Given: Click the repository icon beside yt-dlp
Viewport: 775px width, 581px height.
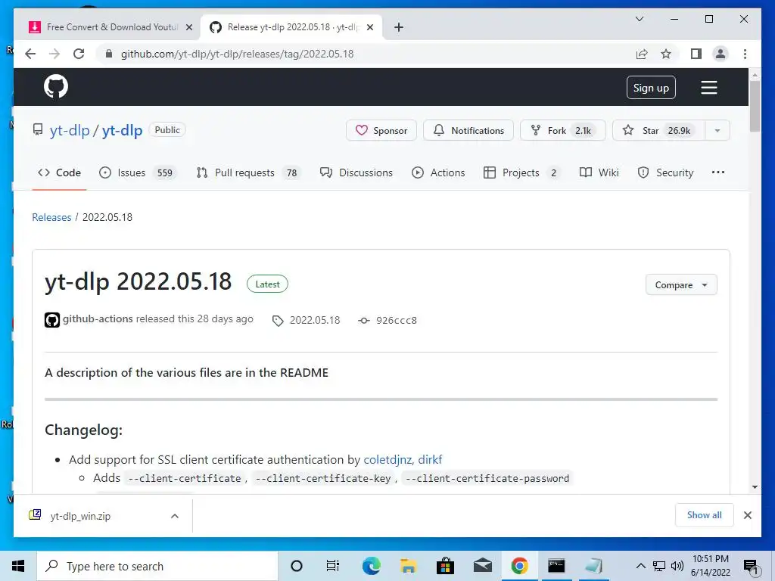Looking at the screenshot, I should click(38, 130).
